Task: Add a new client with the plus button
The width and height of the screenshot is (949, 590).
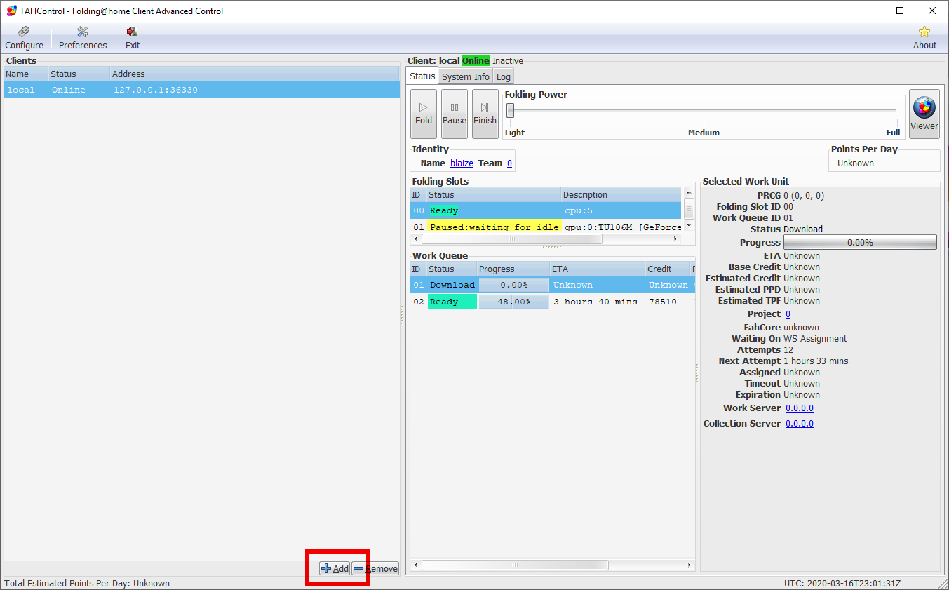Action: point(335,568)
